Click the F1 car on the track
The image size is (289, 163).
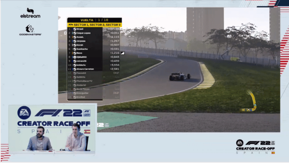(x=180, y=76)
